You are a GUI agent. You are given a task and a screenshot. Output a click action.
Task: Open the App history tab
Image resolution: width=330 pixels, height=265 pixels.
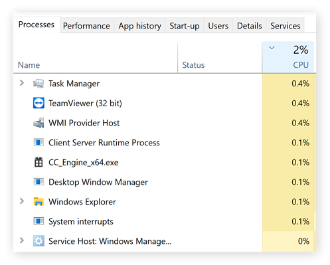click(139, 26)
